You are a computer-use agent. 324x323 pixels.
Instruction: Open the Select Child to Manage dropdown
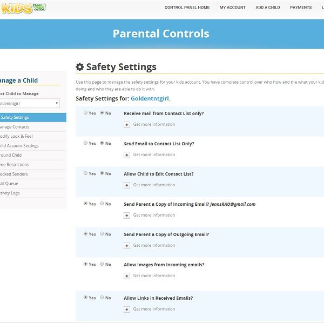click(x=30, y=103)
